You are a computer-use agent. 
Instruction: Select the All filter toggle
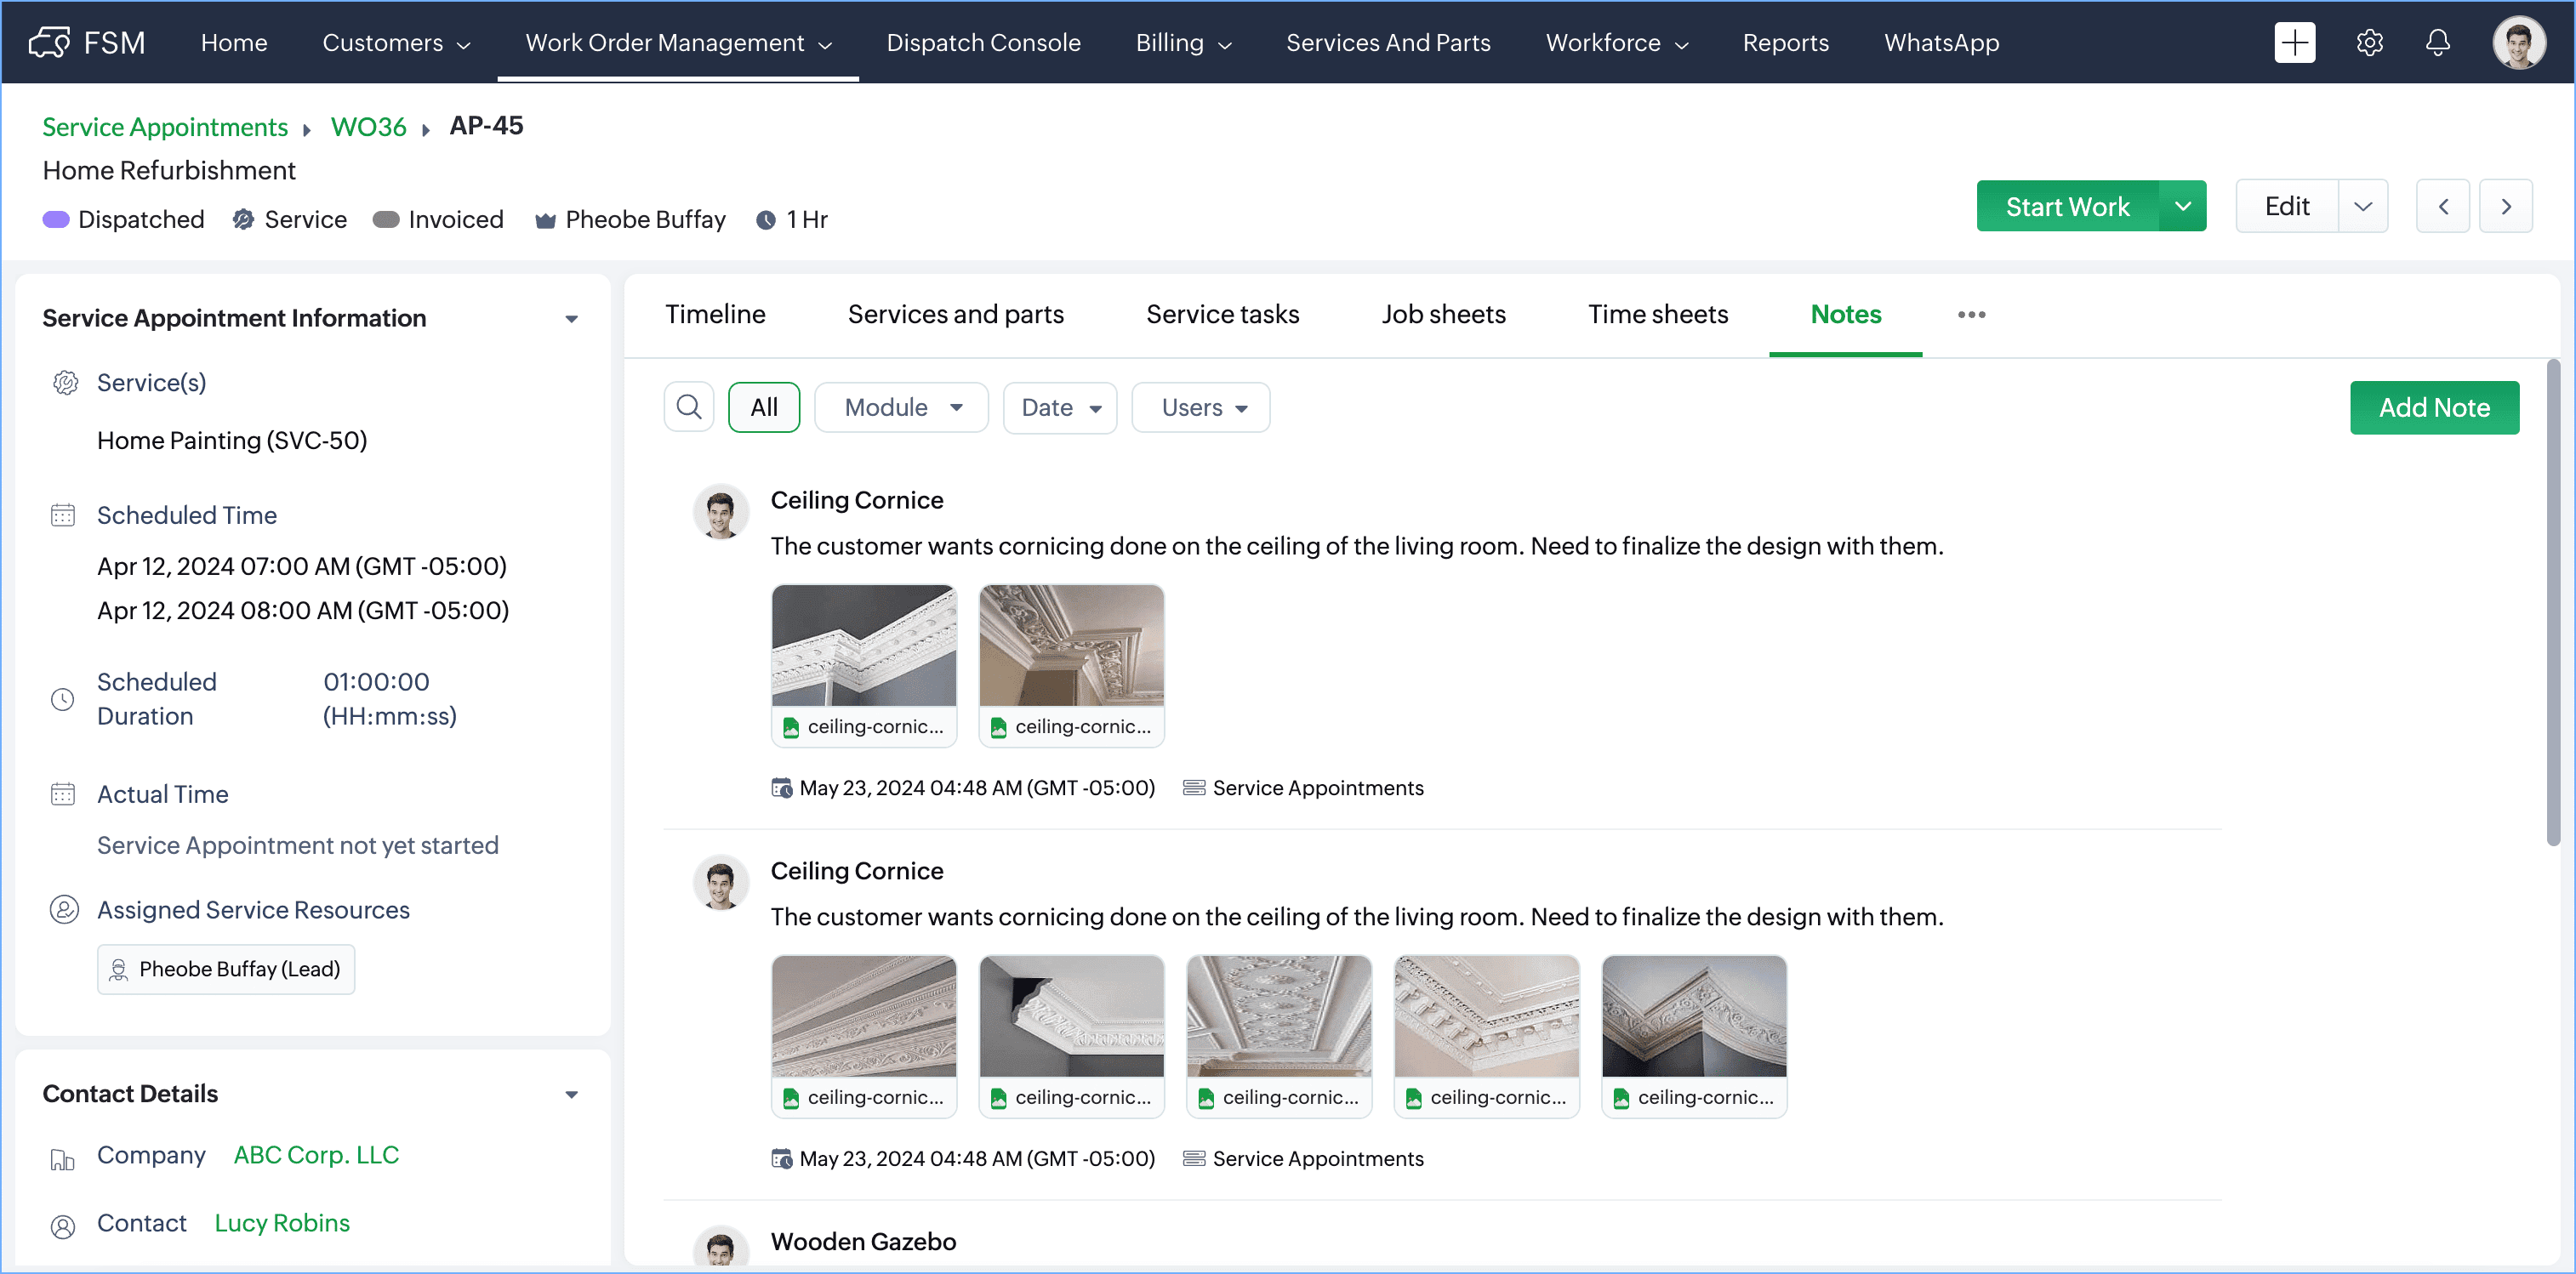click(x=764, y=407)
